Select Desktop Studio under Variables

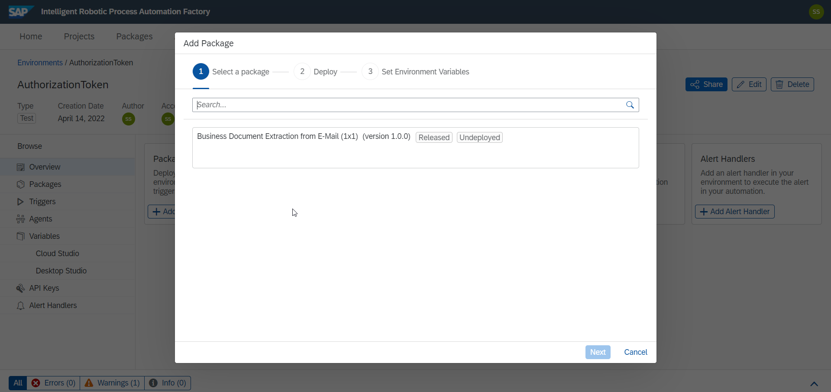[68, 271]
